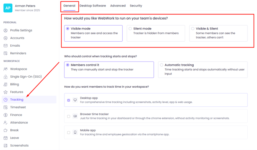Click the Features star icon
The image size is (257, 150).
tap(6, 92)
